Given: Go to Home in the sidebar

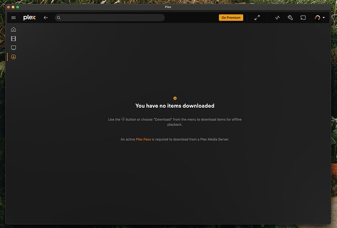Looking at the screenshot, I should [x=14, y=29].
